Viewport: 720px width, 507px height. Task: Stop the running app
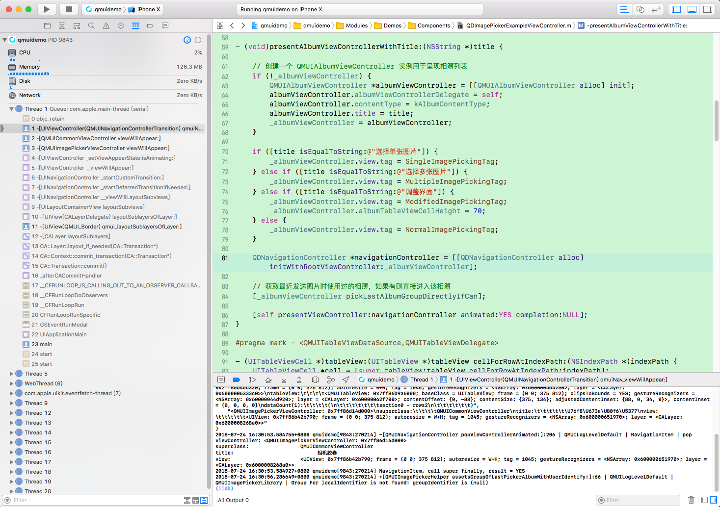pyautogui.click(x=69, y=9)
